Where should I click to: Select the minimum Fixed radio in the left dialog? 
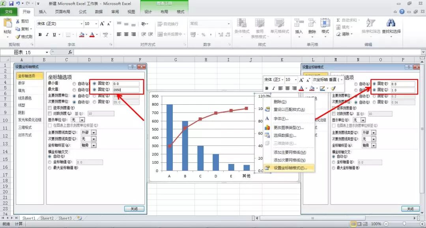tap(95, 83)
